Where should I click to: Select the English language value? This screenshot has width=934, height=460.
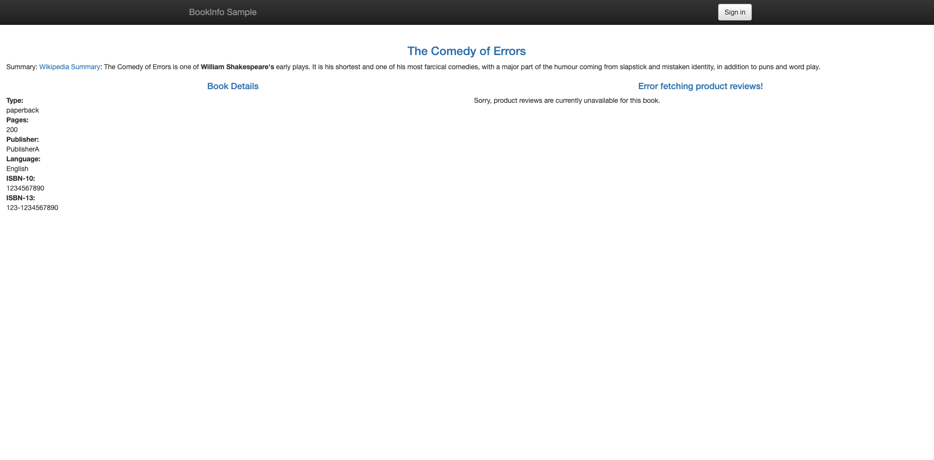[17, 169]
